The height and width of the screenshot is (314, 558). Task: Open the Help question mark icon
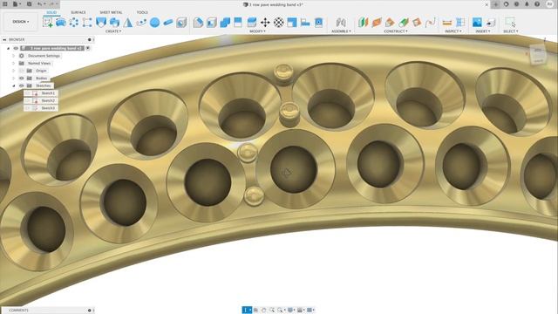click(x=537, y=4)
